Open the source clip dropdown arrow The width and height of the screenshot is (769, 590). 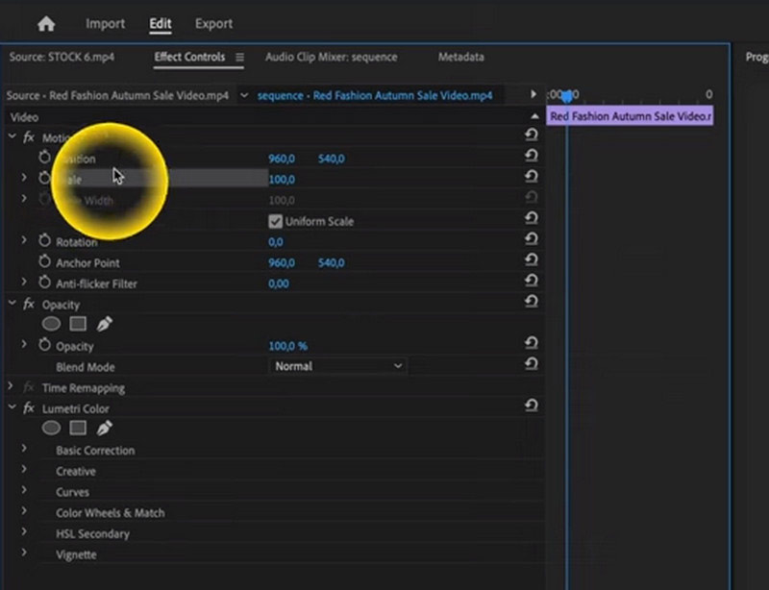(244, 95)
